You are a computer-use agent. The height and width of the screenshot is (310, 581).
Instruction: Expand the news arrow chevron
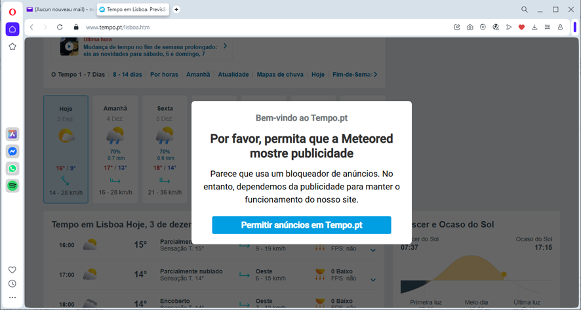pyautogui.click(x=225, y=47)
